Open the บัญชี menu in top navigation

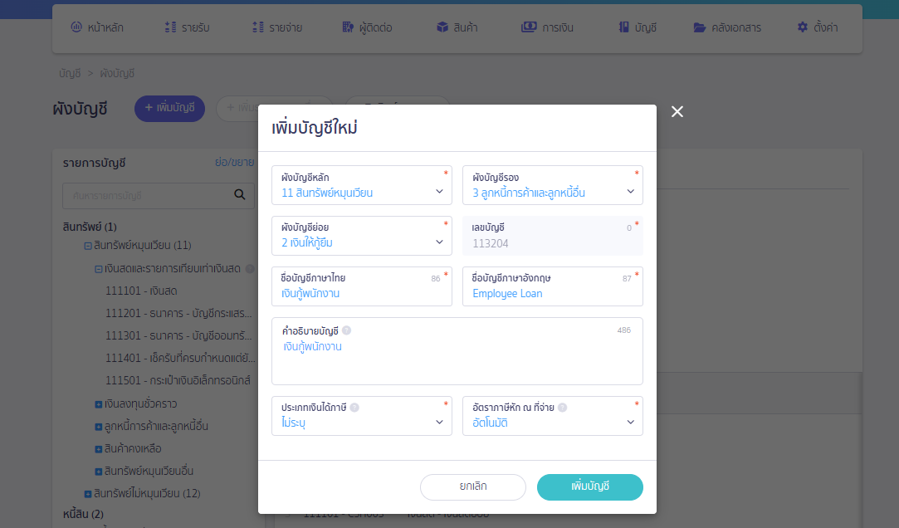coord(636,26)
